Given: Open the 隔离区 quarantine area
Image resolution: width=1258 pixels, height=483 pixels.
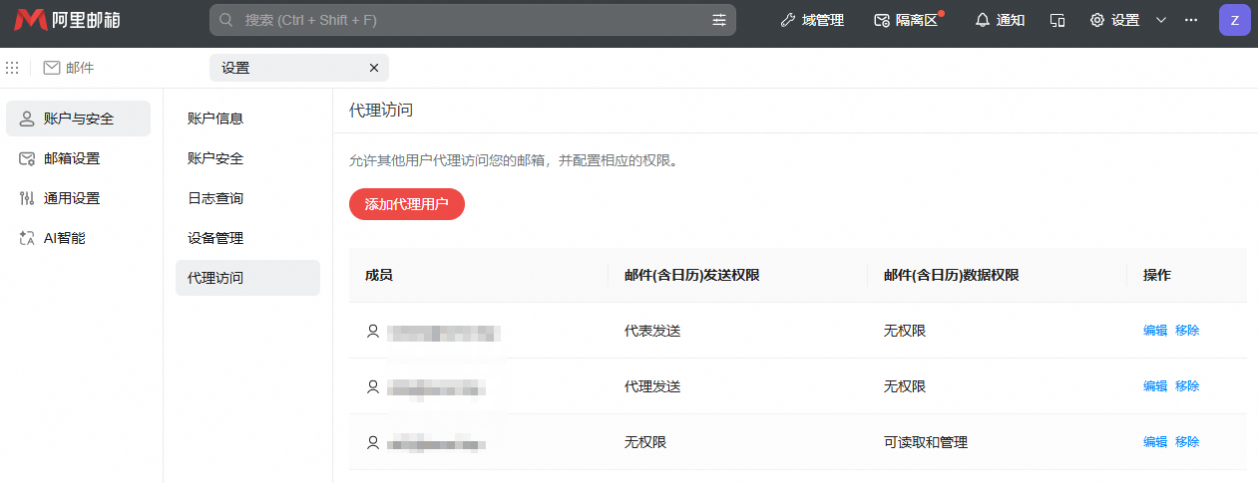Looking at the screenshot, I should [906, 20].
